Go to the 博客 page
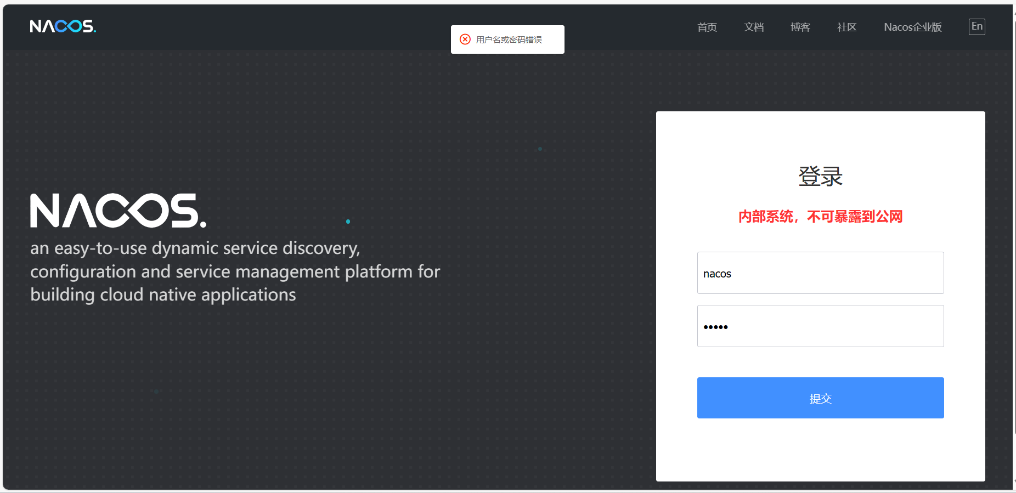This screenshot has width=1016, height=493. (x=800, y=27)
